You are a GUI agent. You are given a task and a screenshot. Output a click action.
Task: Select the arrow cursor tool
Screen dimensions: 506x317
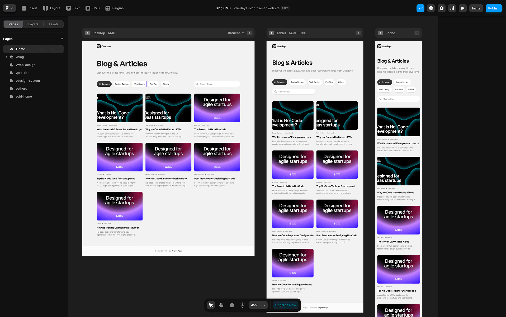[211, 305]
